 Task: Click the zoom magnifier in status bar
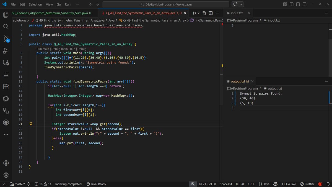(193, 184)
